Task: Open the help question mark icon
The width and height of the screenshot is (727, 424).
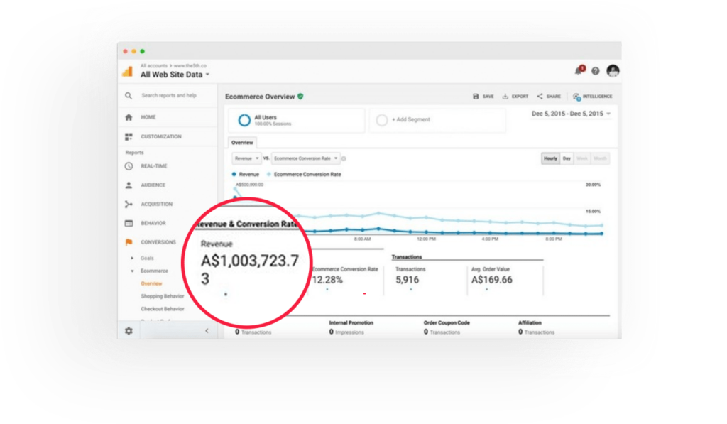Action: [x=596, y=71]
